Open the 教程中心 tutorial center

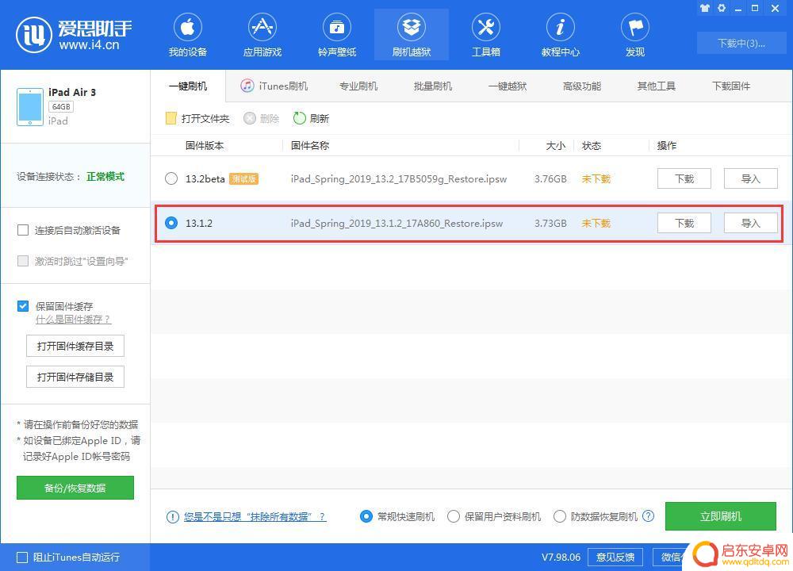pos(561,36)
